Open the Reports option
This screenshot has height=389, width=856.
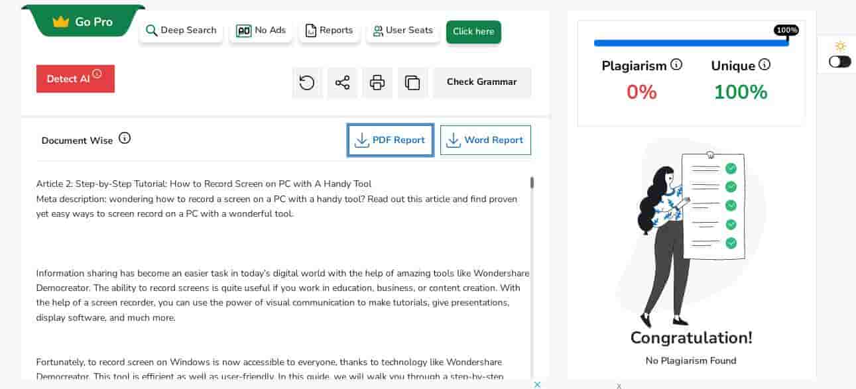pyautogui.click(x=329, y=30)
